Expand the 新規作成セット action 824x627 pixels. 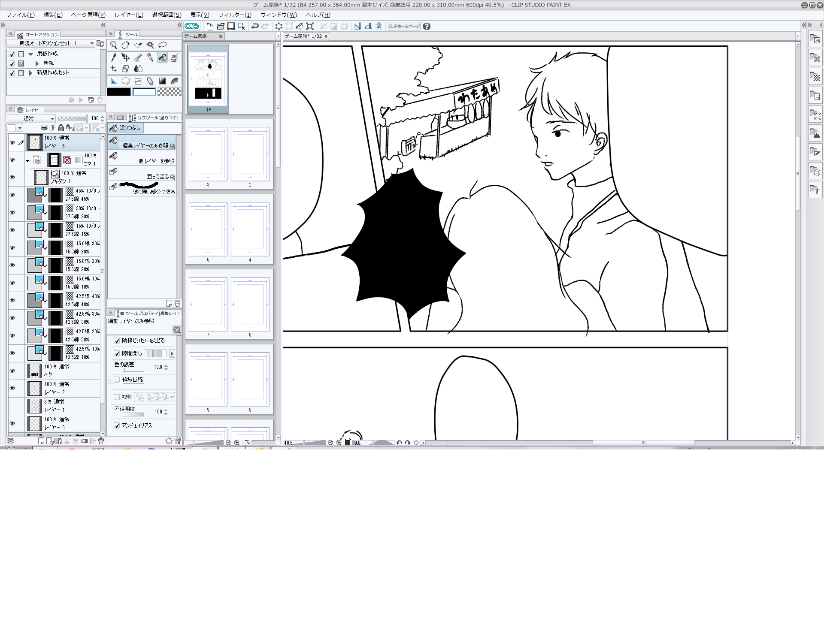(x=30, y=73)
